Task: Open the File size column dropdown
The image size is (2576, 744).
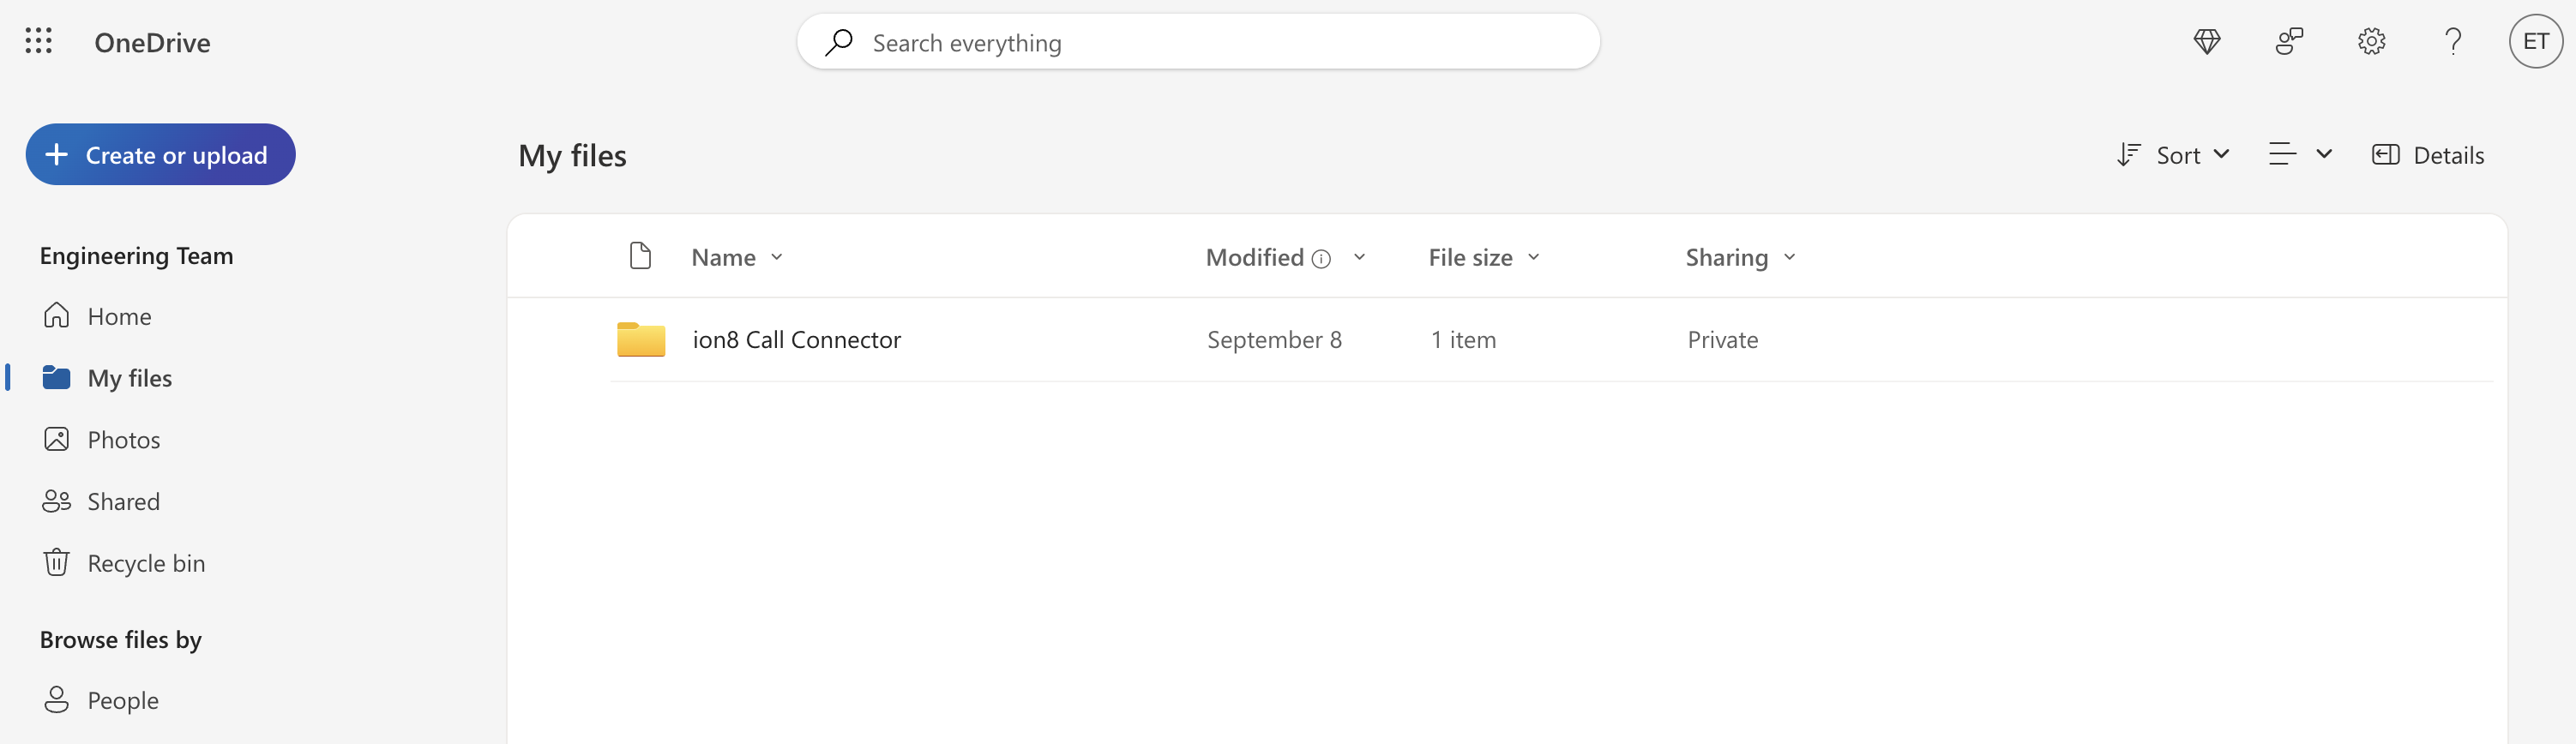Action: tap(1484, 258)
